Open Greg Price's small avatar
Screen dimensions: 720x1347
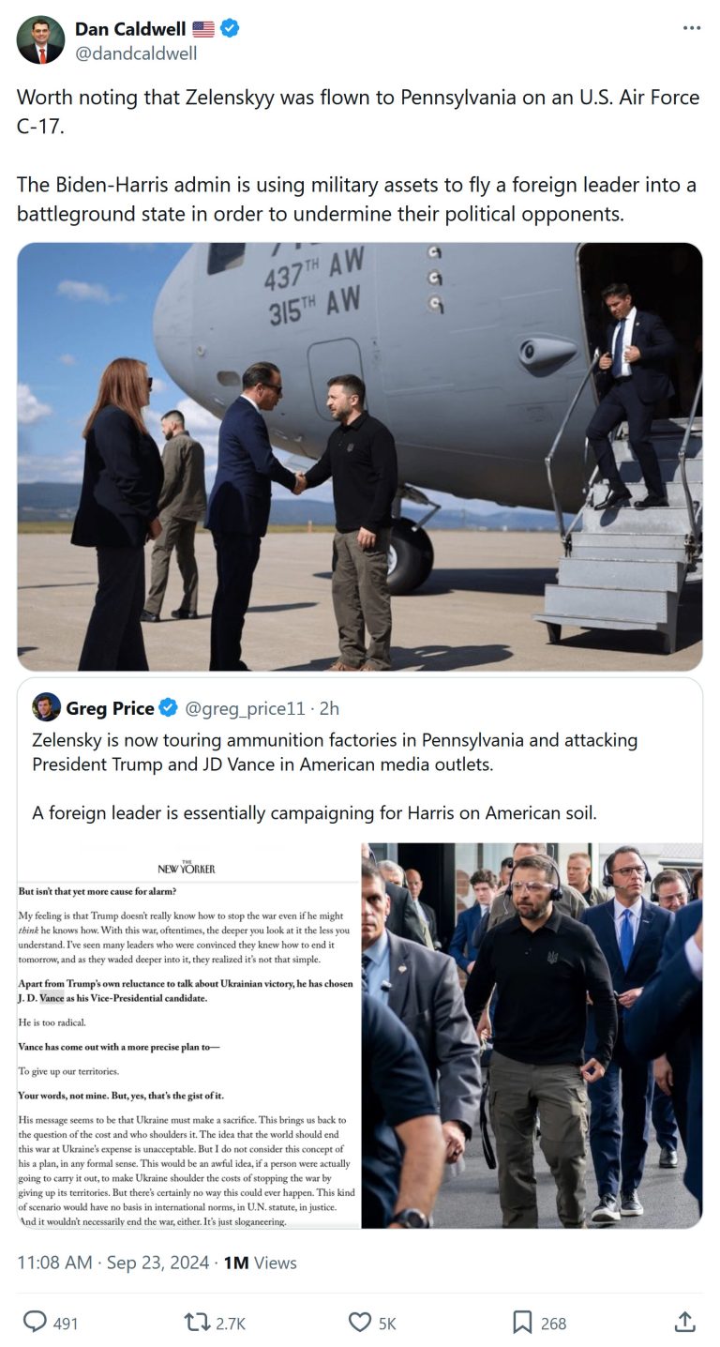[x=46, y=707]
